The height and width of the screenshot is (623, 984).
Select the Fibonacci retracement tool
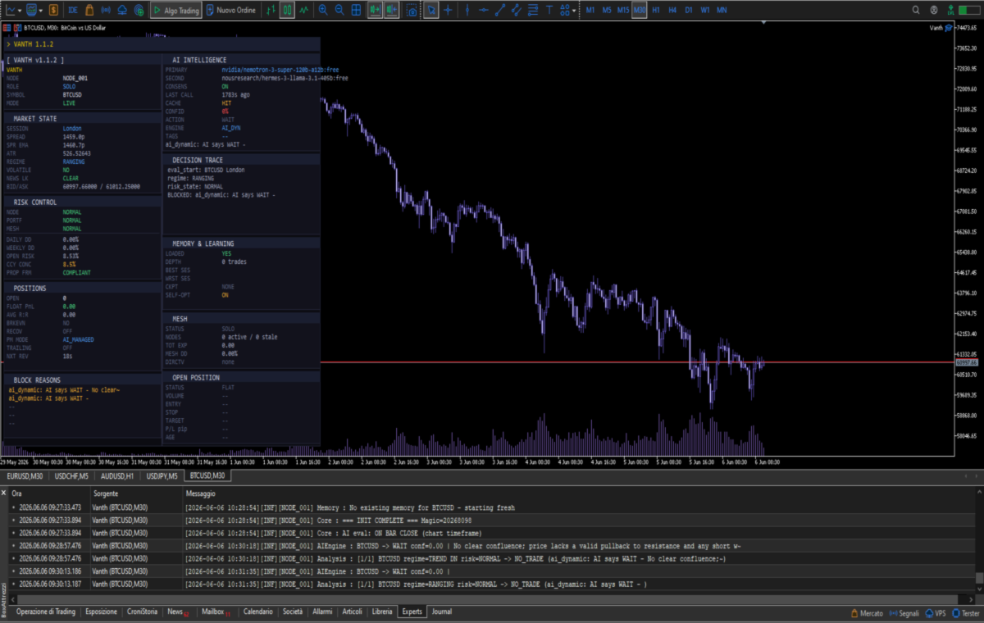pyautogui.click(x=532, y=10)
